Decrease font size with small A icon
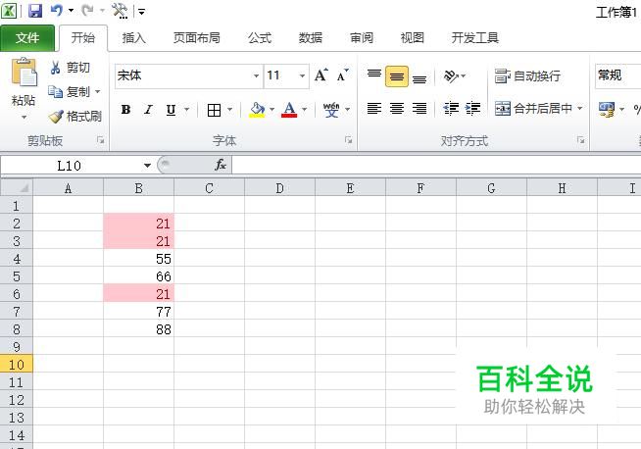The width and height of the screenshot is (641, 449). [x=342, y=75]
